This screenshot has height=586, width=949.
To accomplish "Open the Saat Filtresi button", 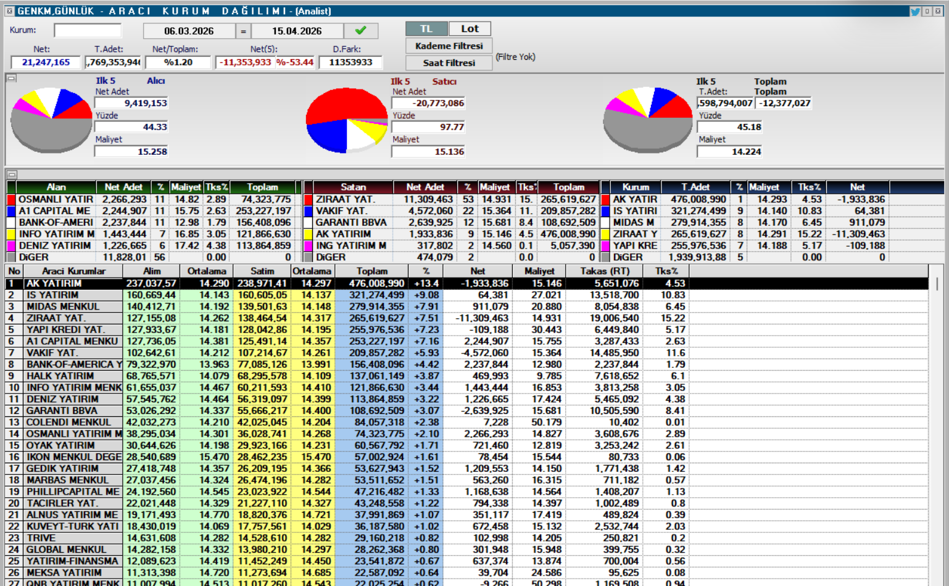I will 449,63.
